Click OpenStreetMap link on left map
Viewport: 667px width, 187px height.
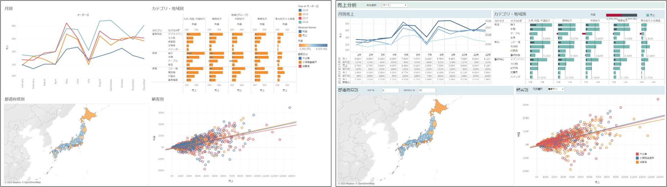pyautogui.click(x=32, y=182)
